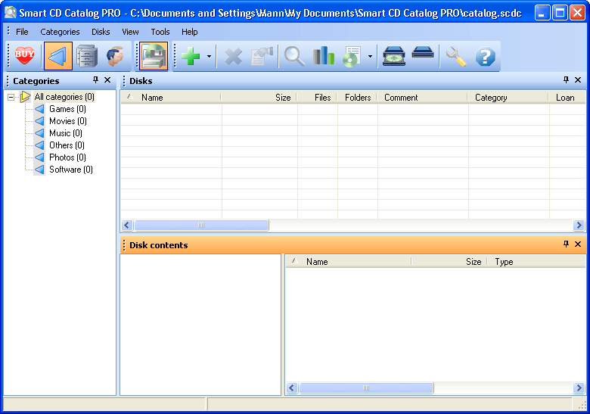The width and height of the screenshot is (590, 414).
Task: Click the red heart BUY icon
Action: point(24,56)
